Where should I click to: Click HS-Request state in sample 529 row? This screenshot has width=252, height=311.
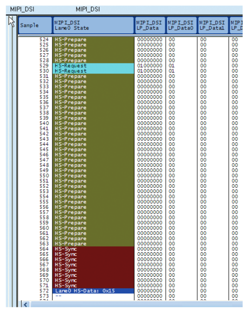(93, 66)
